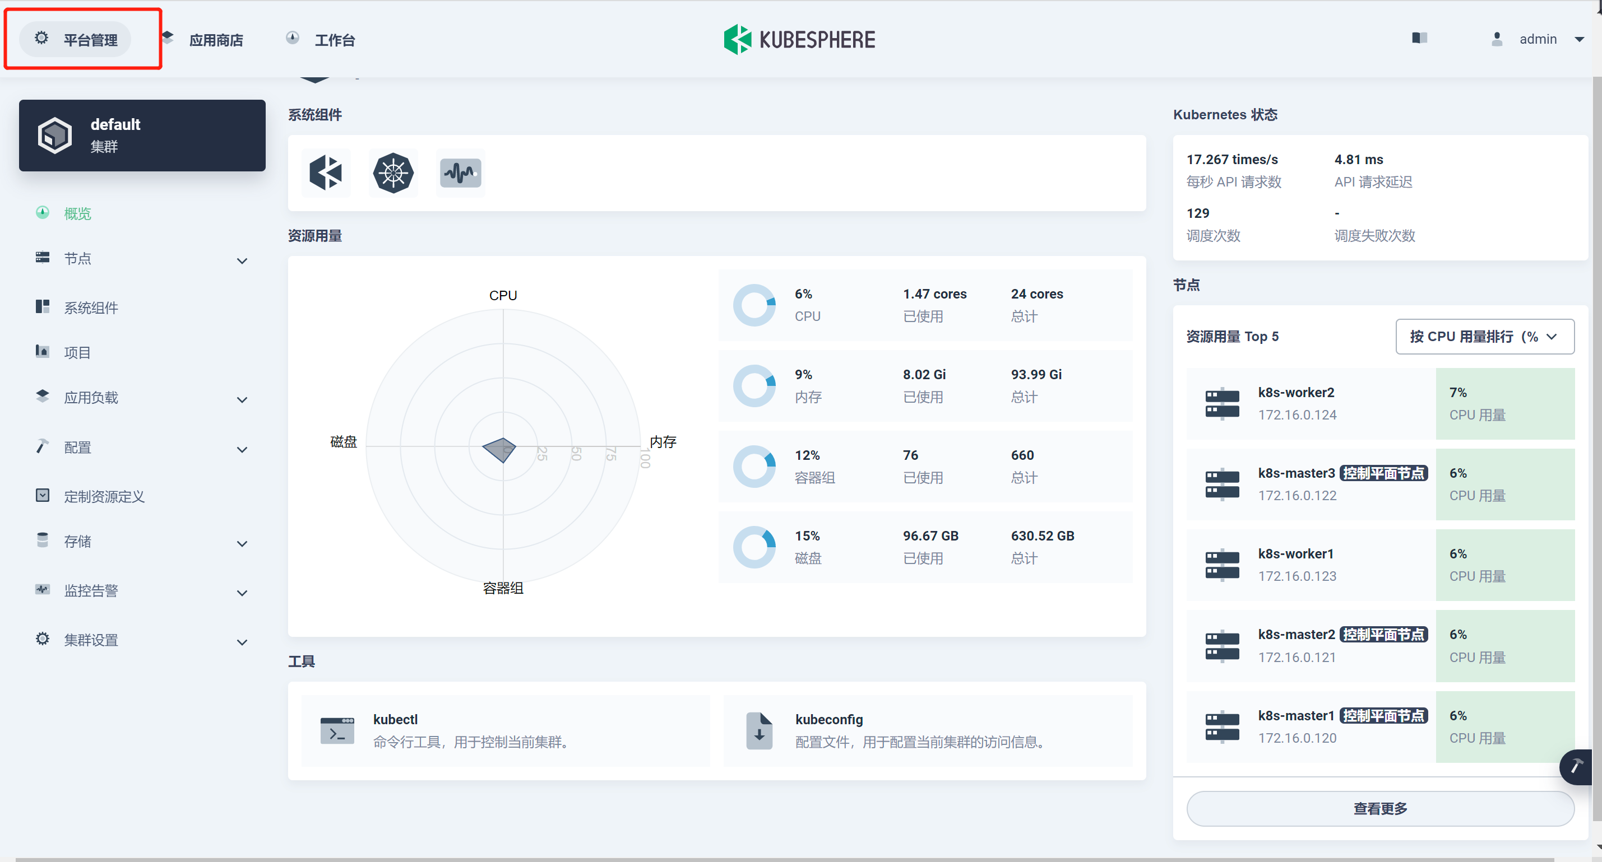Open the notification panel icon near admin
Screen dimensions: 1602x862
click(1420, 38)
